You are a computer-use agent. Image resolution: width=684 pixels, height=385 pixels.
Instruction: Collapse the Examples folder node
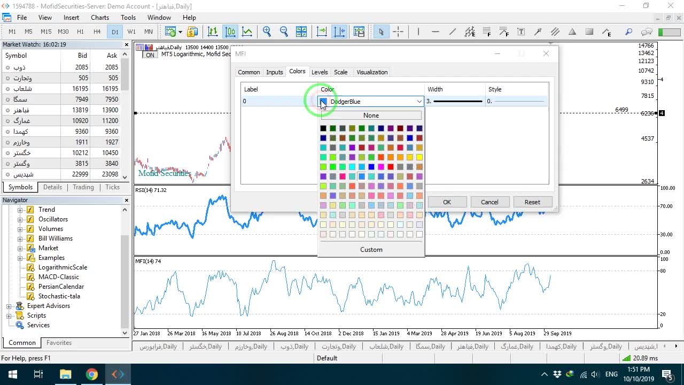20,258
